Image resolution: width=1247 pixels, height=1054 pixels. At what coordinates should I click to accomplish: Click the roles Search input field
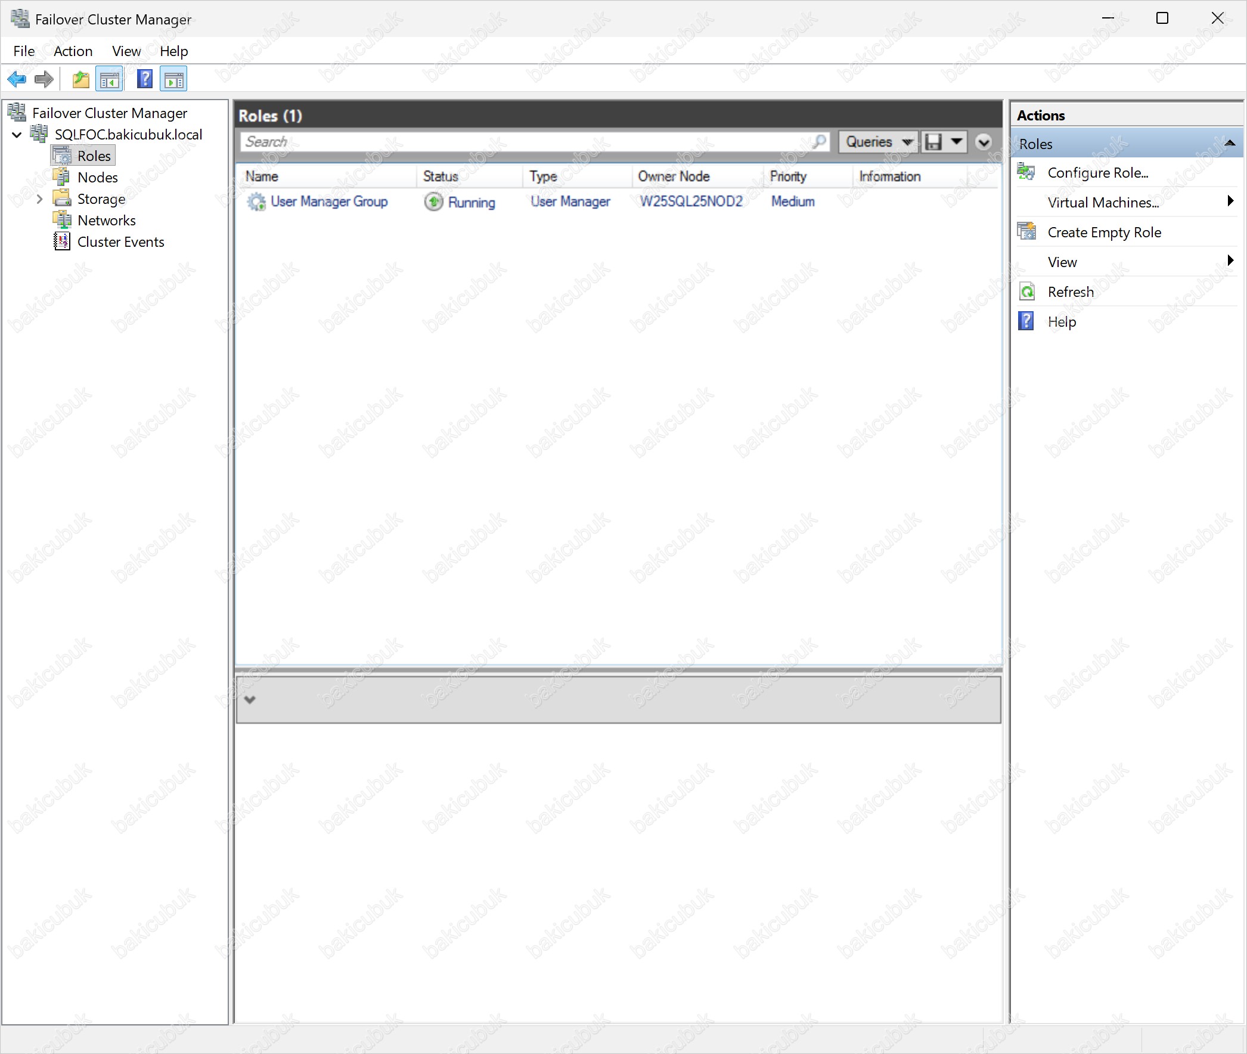tap(526, 142)
